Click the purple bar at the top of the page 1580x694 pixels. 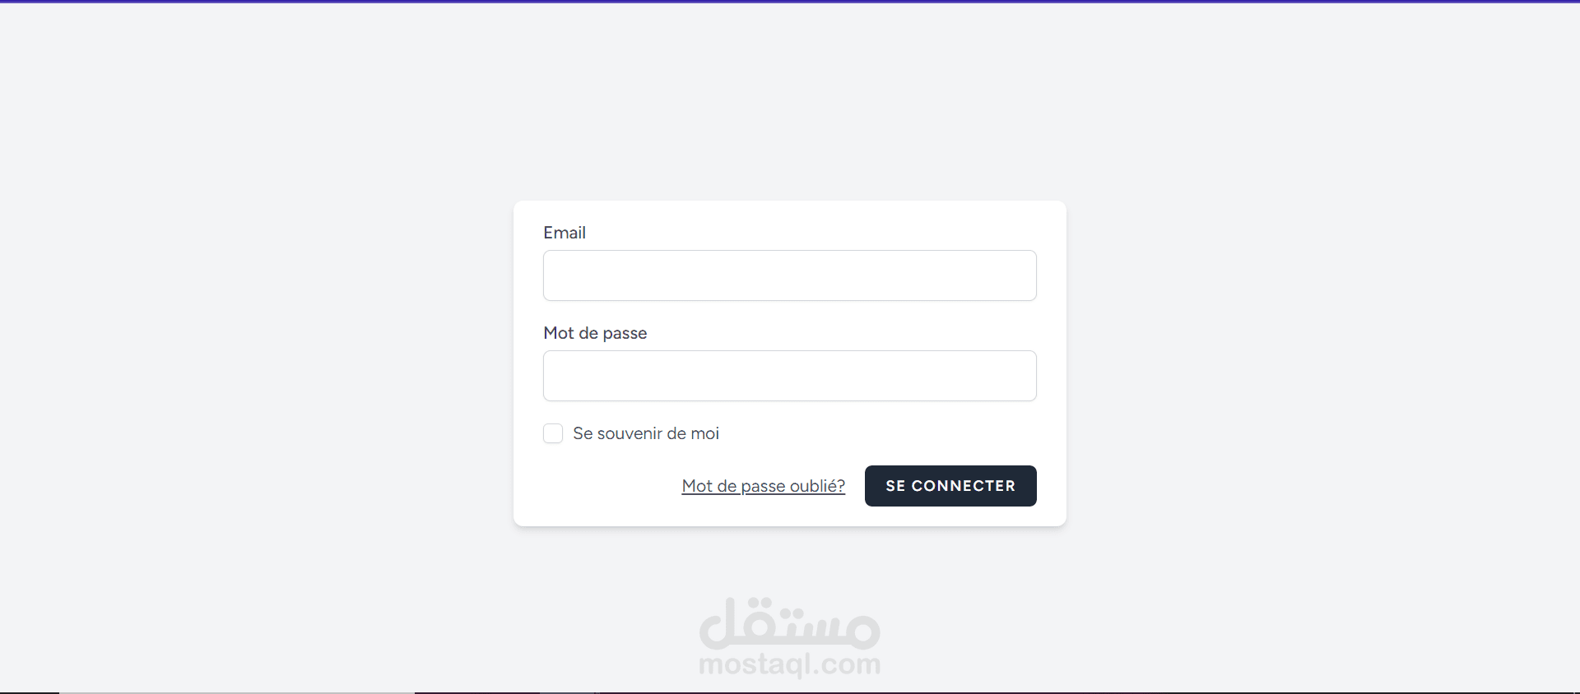click(x=790, y=1)
